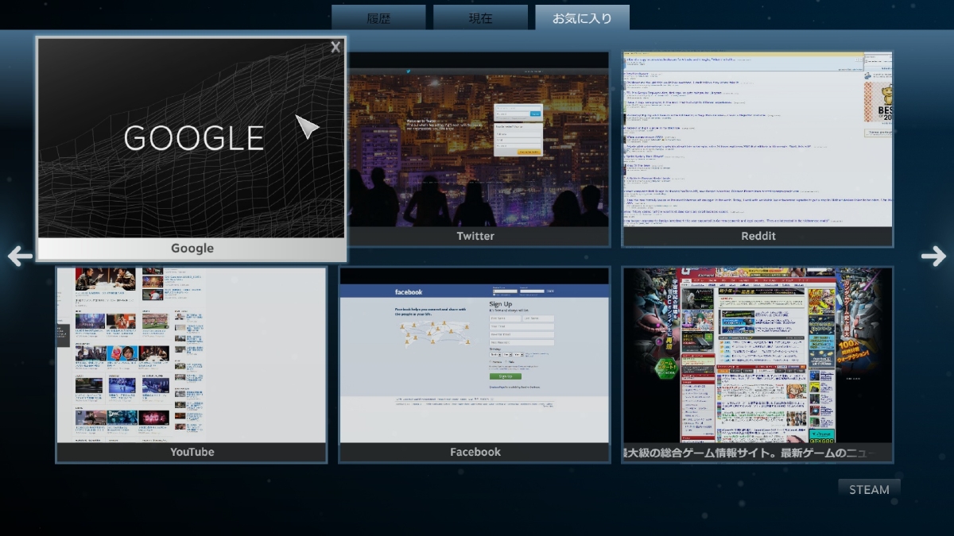Click the facebook logo inside the Facebook preview
The image size is (954, 536).
(x=409, y=291)
